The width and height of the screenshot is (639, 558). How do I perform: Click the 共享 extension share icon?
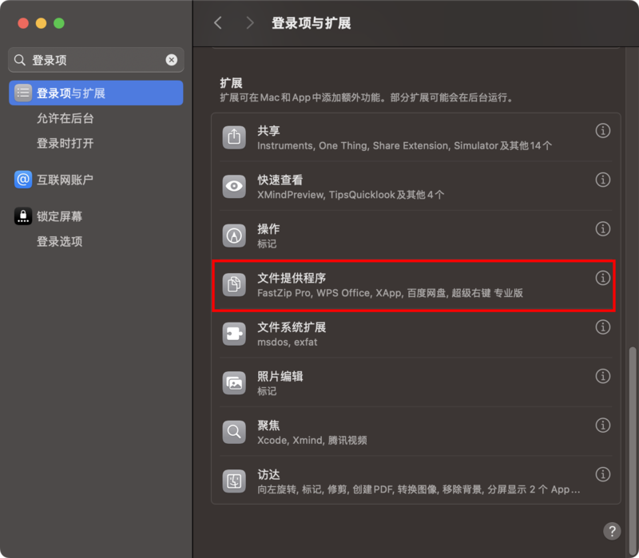click(234, 137)
